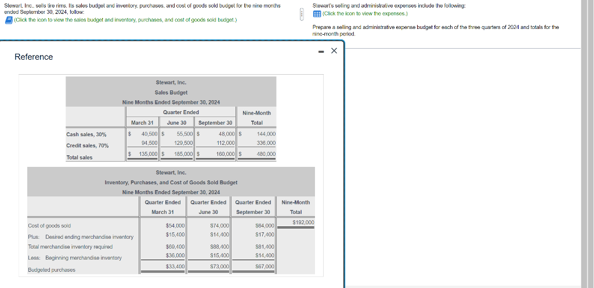
Task: Open the expenses table grid icon
Action: [x=317, y=14]
